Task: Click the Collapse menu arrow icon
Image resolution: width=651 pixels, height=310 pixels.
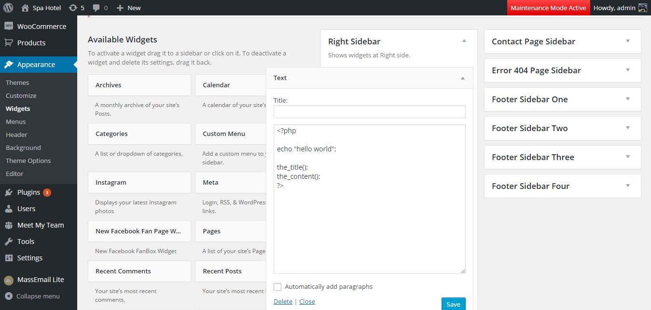Action: tap(9, 296)
